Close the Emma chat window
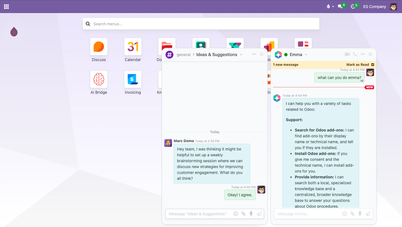402x227 pixels. click(370, 54)
